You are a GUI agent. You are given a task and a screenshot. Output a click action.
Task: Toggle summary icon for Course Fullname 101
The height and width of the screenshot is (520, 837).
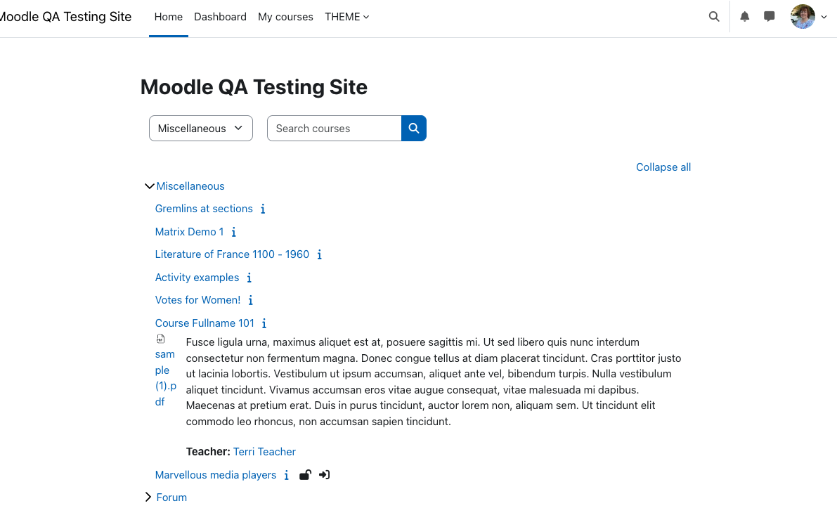(x=264, y=323)
